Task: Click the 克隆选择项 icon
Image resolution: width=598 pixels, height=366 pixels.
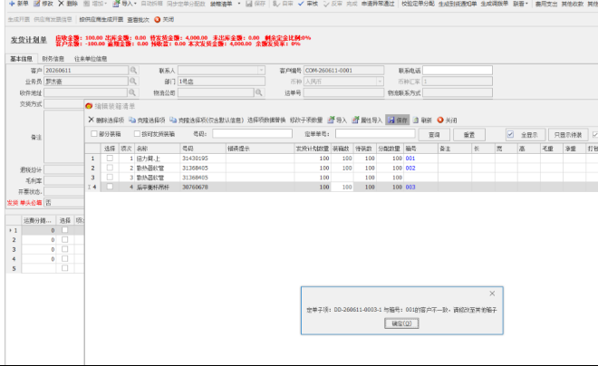Action: (x=132, y=120)
